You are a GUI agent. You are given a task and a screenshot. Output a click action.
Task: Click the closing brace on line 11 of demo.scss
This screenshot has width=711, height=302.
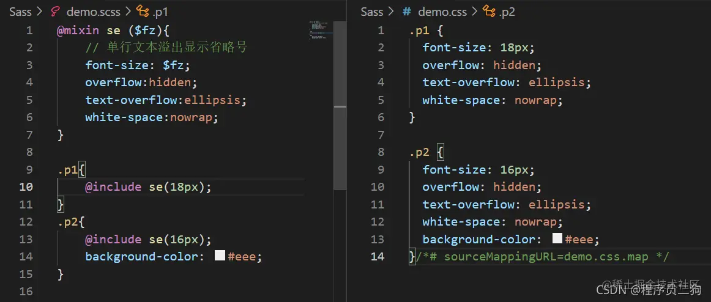(x=61, y=204)
